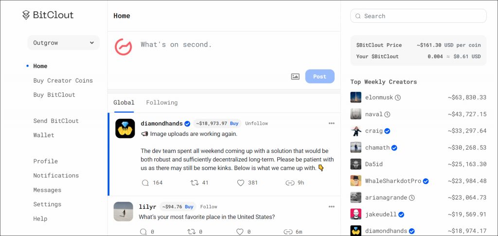The height and width of the screenshot is (236, 498).
Task: Click the BitClout logo
Action: (x=48, y=16)
